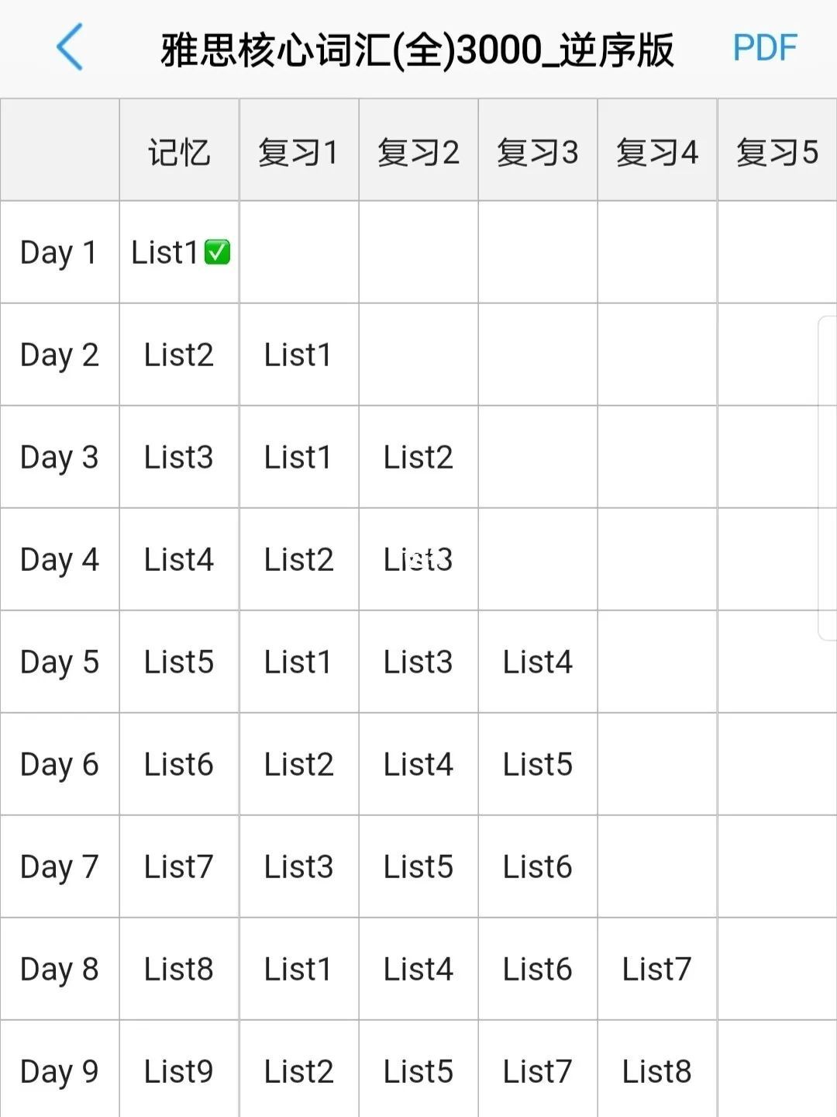Select the Day 9 row label
This screenshot has width=837, height=1117.
60,1072
